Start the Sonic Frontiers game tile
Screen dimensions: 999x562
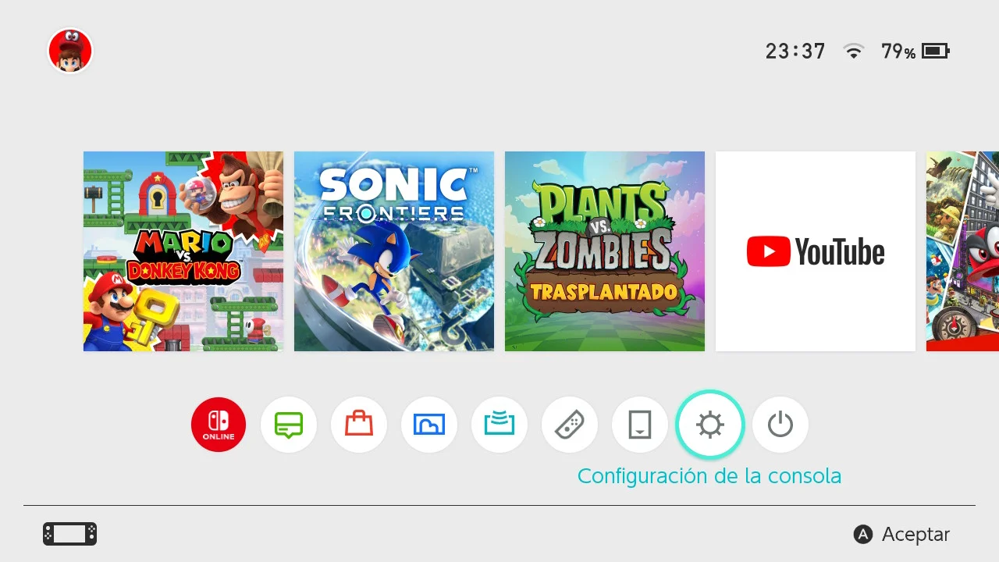(394, 251)
